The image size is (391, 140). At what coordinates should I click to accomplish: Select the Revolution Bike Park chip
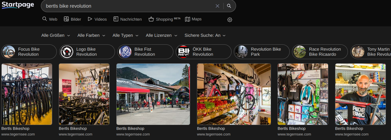pyautogui.click(x=262, y=52)
